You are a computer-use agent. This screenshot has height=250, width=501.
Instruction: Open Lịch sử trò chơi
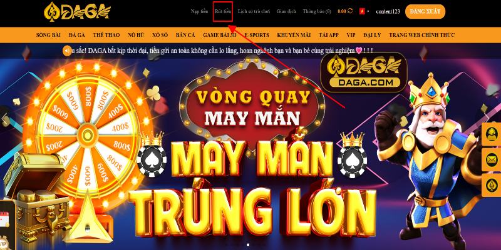coord(254,11)
